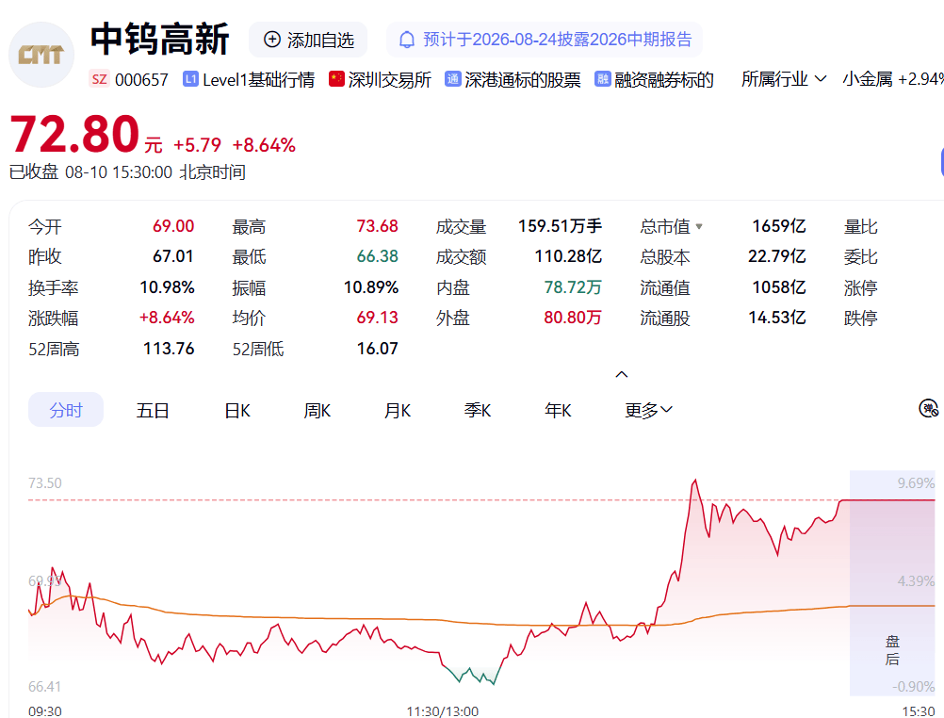This screenshot has width=944, height=718.
Task: Click 总市值 value 1659亿
Action: point(779,226)
